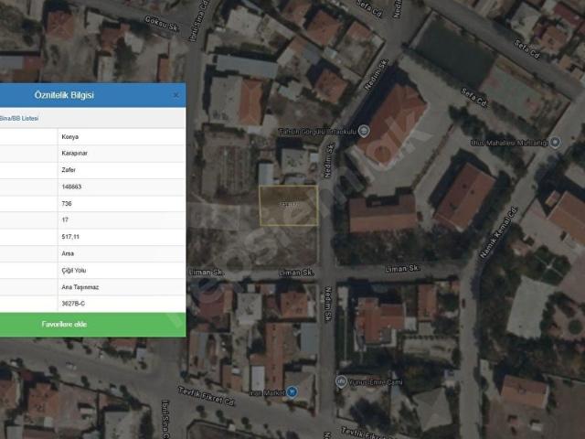The width and height of the screenshot is (585, 439).
Task: Click the Tevfik Fikret Cd. street label
Action: coord(207,396)
